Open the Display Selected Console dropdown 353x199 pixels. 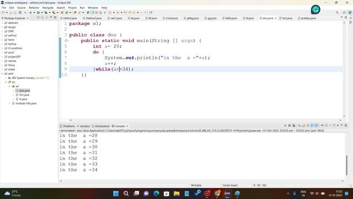coord(330,125)
